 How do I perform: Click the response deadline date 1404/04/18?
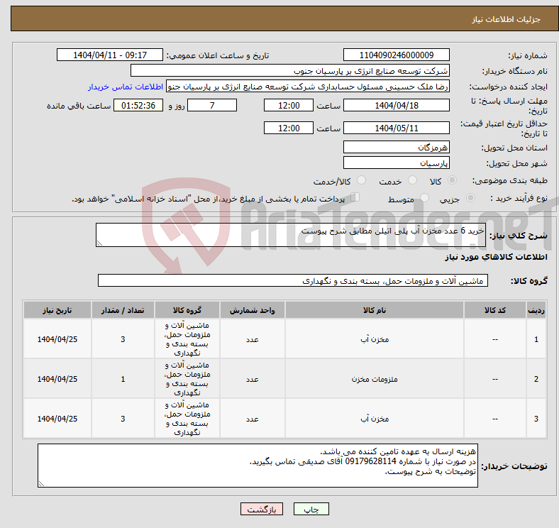click(396, 105)
